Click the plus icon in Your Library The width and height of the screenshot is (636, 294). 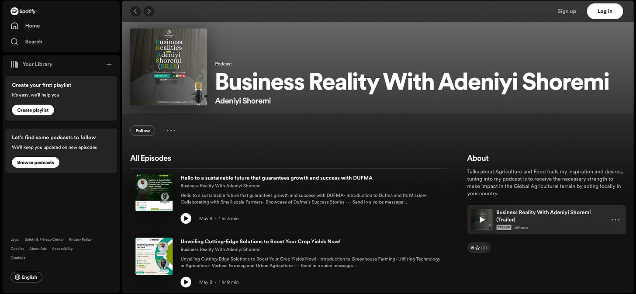point(109,64)
